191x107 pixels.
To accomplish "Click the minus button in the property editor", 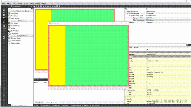I will (190, 45).
